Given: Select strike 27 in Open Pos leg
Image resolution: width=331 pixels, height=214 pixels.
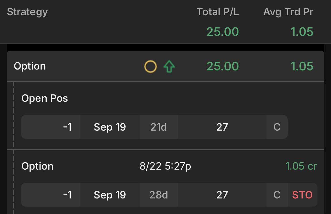Looking at the screenshot, I should pyautogui.click(x=222, y=127).
